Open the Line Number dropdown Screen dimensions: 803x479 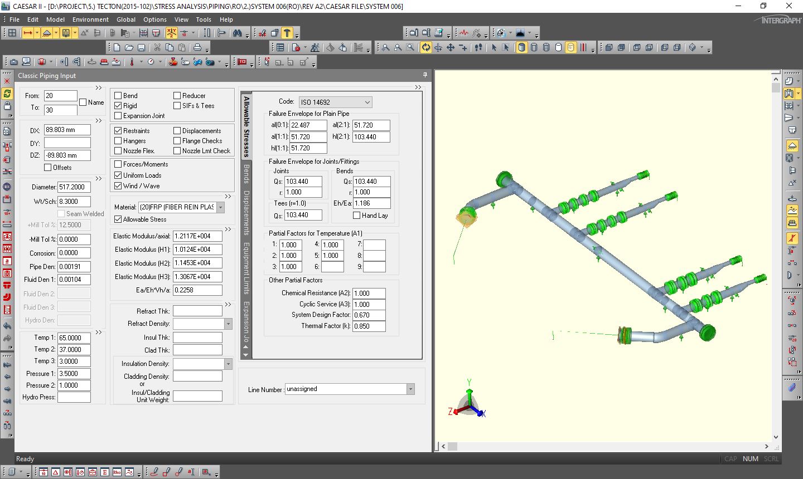[x=410, y=389]
